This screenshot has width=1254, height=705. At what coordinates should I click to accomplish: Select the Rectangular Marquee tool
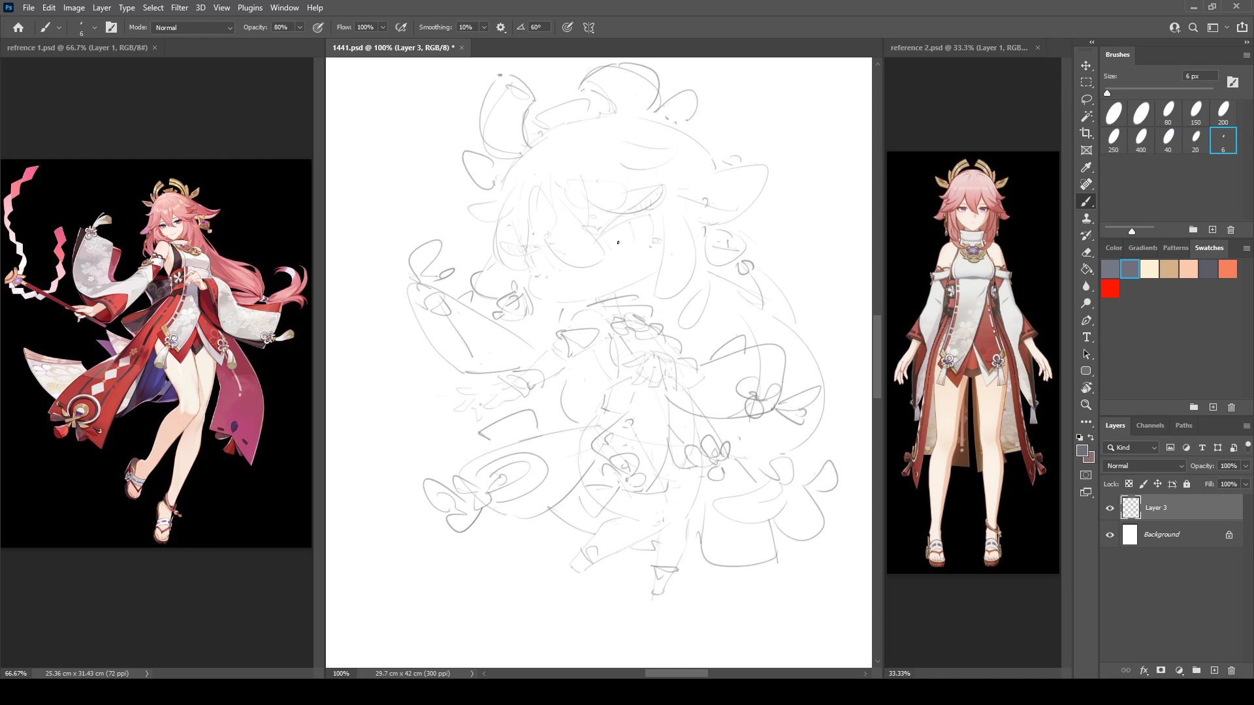click(1086, 83)
